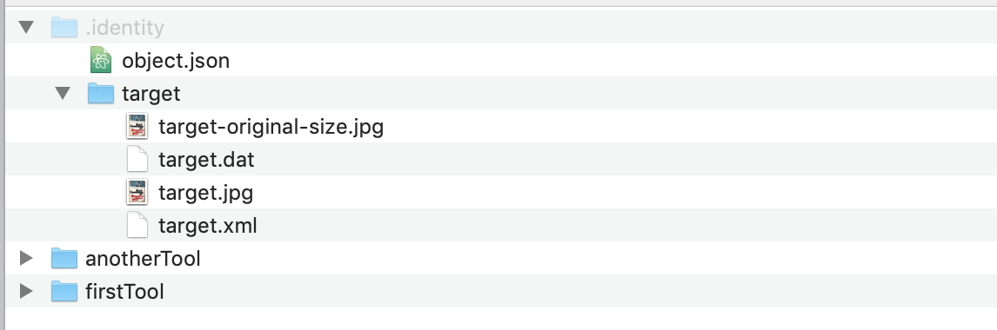This screenshot has width=997, height=330.
Task: Select the target-original-size.jpg file name
Action: [x=271, y=127]
